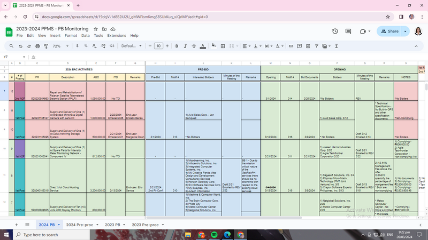
Task: Open the Format menu
Action: click(71, 36)
